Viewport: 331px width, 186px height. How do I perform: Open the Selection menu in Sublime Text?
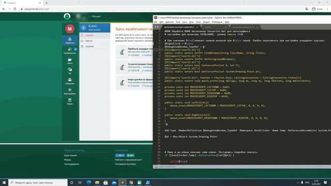[169, 22]
